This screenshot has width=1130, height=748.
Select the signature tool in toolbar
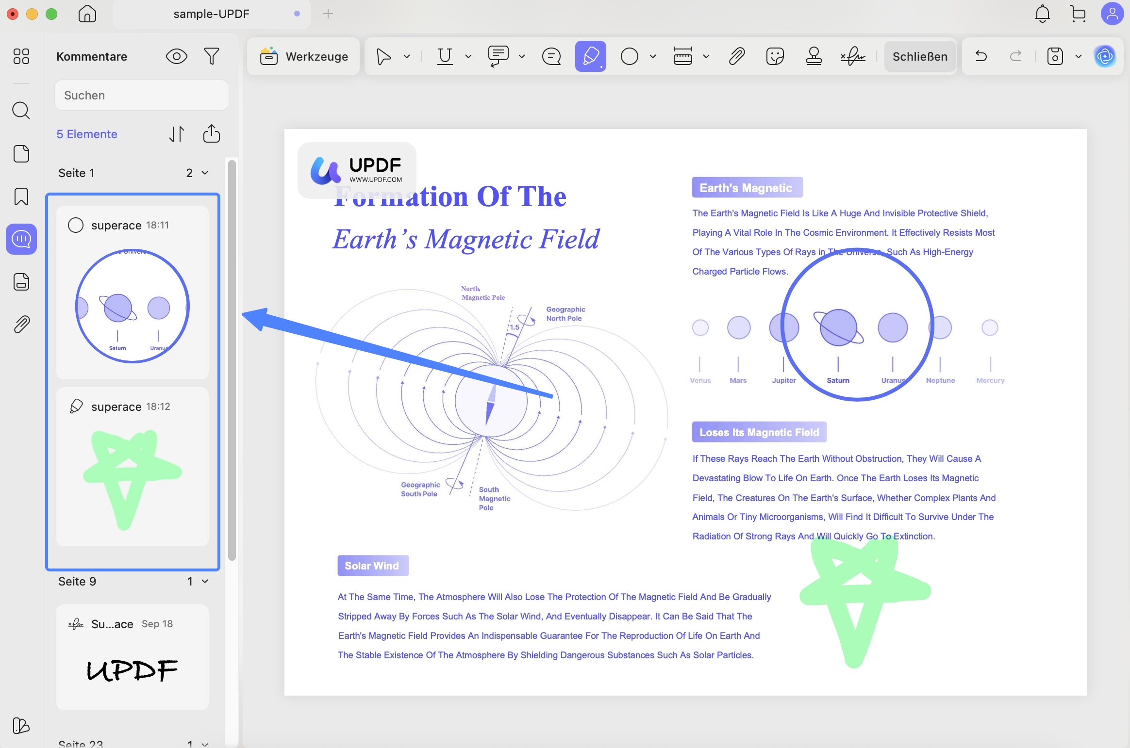coord(853,56)
